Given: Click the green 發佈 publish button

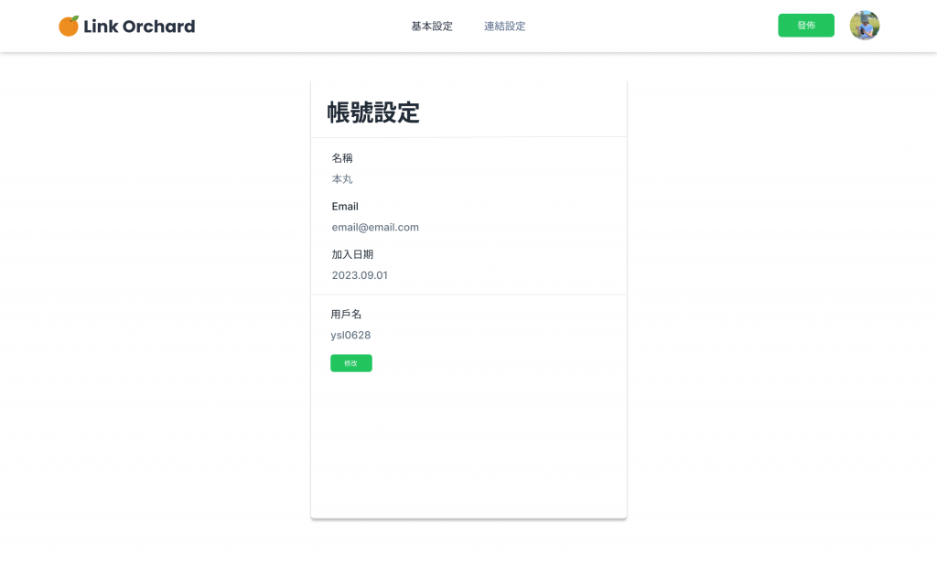Looking at the screenshot, I should 805,25.
